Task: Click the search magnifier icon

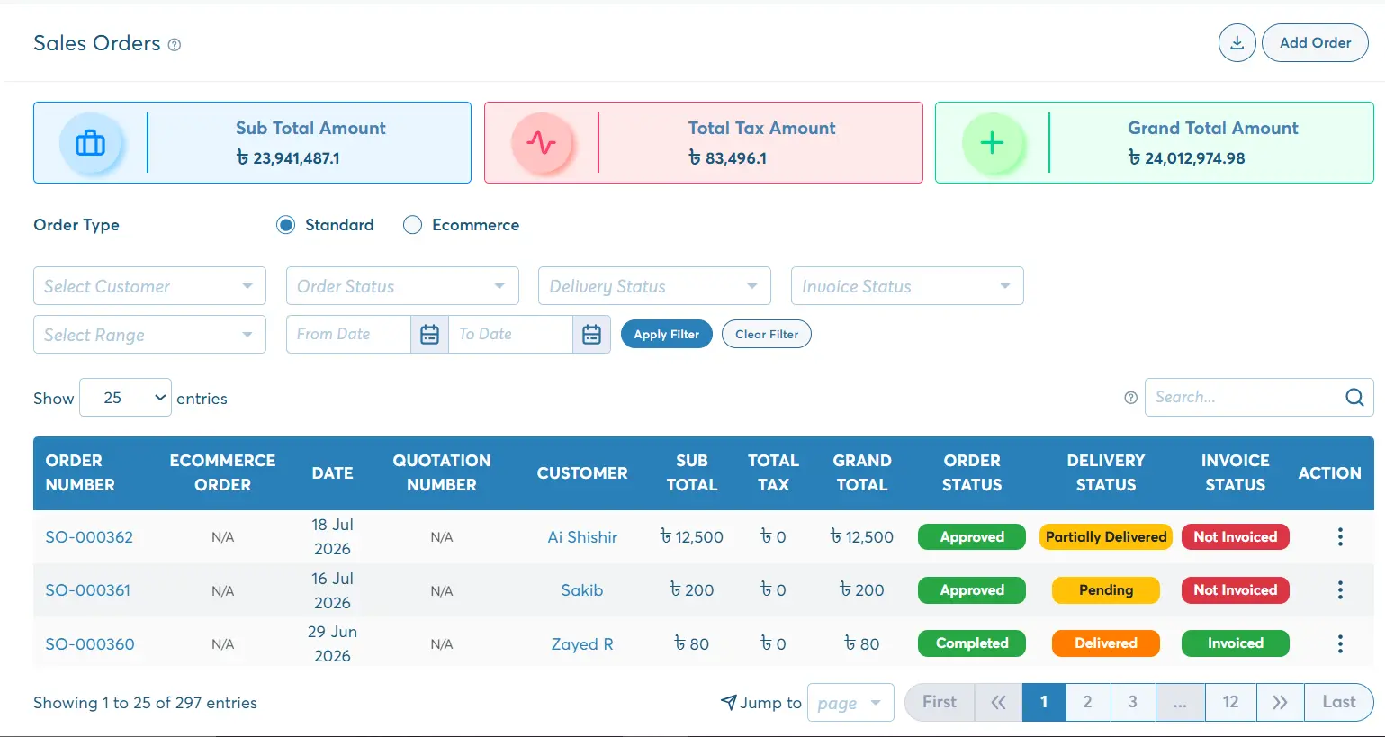Action: (x=1354, y=397)
